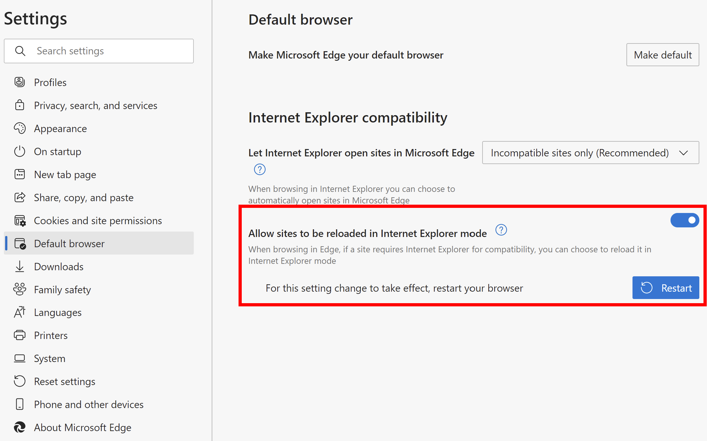The image size is (707, 441).
Task: Click the About Microsoft Edge logo icon
Action: [x=20, y=427]
